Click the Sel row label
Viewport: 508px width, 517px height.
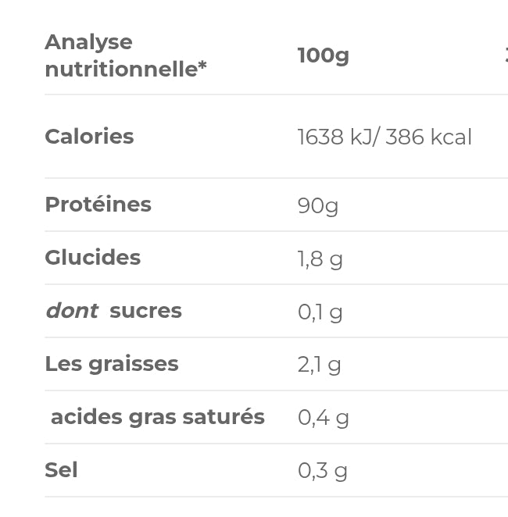pos(62,470)
